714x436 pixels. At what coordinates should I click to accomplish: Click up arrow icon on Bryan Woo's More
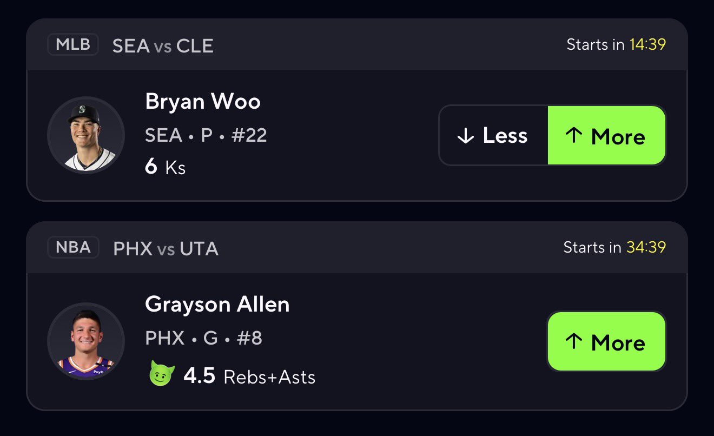pyautogui.click(x=574, y=136)
